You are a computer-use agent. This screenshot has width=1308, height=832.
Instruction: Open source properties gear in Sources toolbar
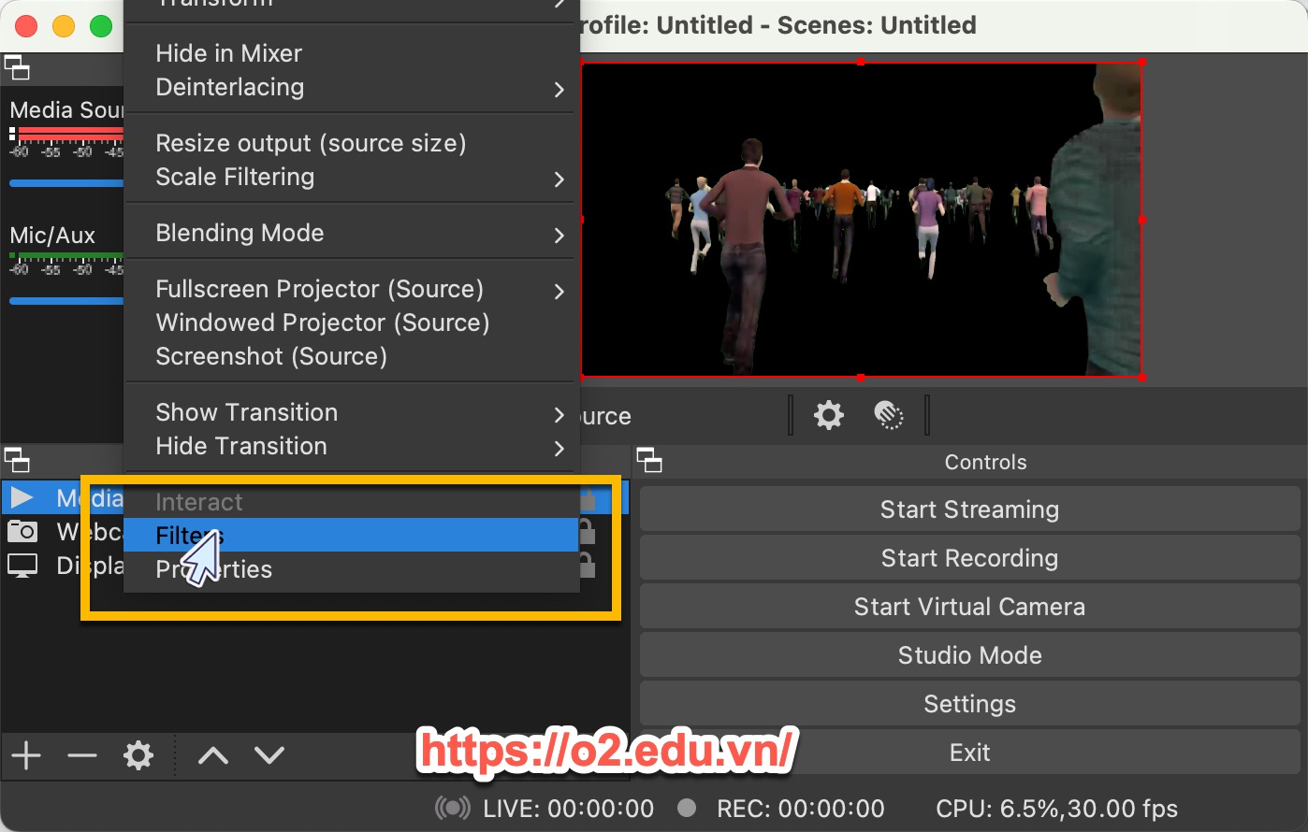point(138,754)
